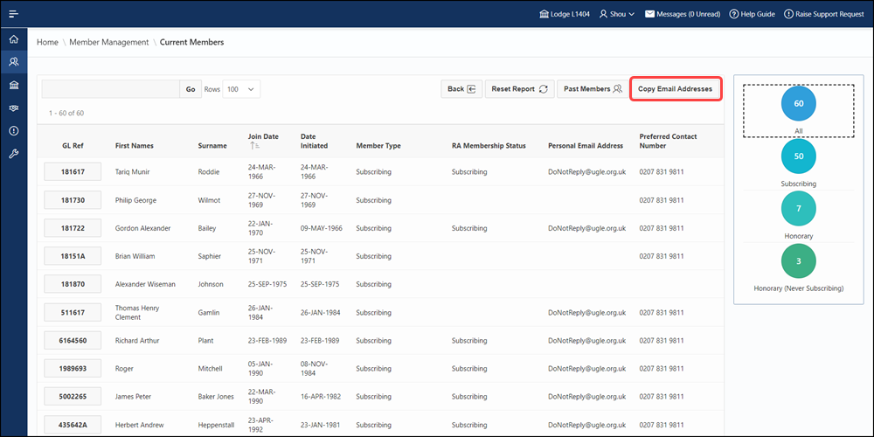Open member record GL Ref 181617
874x437 pixels.
pos(73,172)
